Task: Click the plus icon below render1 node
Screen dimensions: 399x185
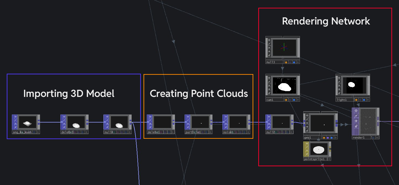Action: [x=377, y=137]
